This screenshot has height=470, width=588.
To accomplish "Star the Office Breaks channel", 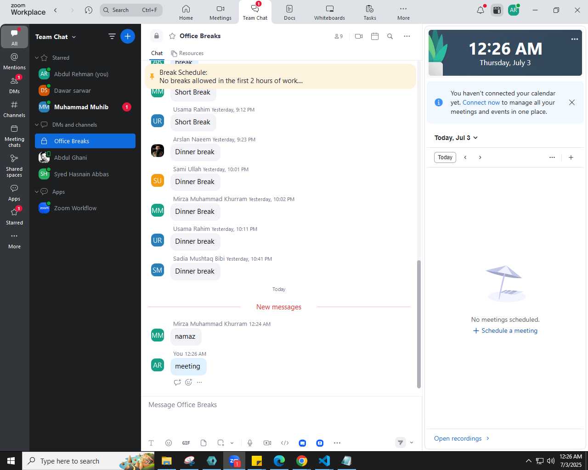I will coord(172,36).
